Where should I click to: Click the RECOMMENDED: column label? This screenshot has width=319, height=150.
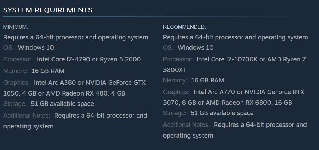pos(185,27)
